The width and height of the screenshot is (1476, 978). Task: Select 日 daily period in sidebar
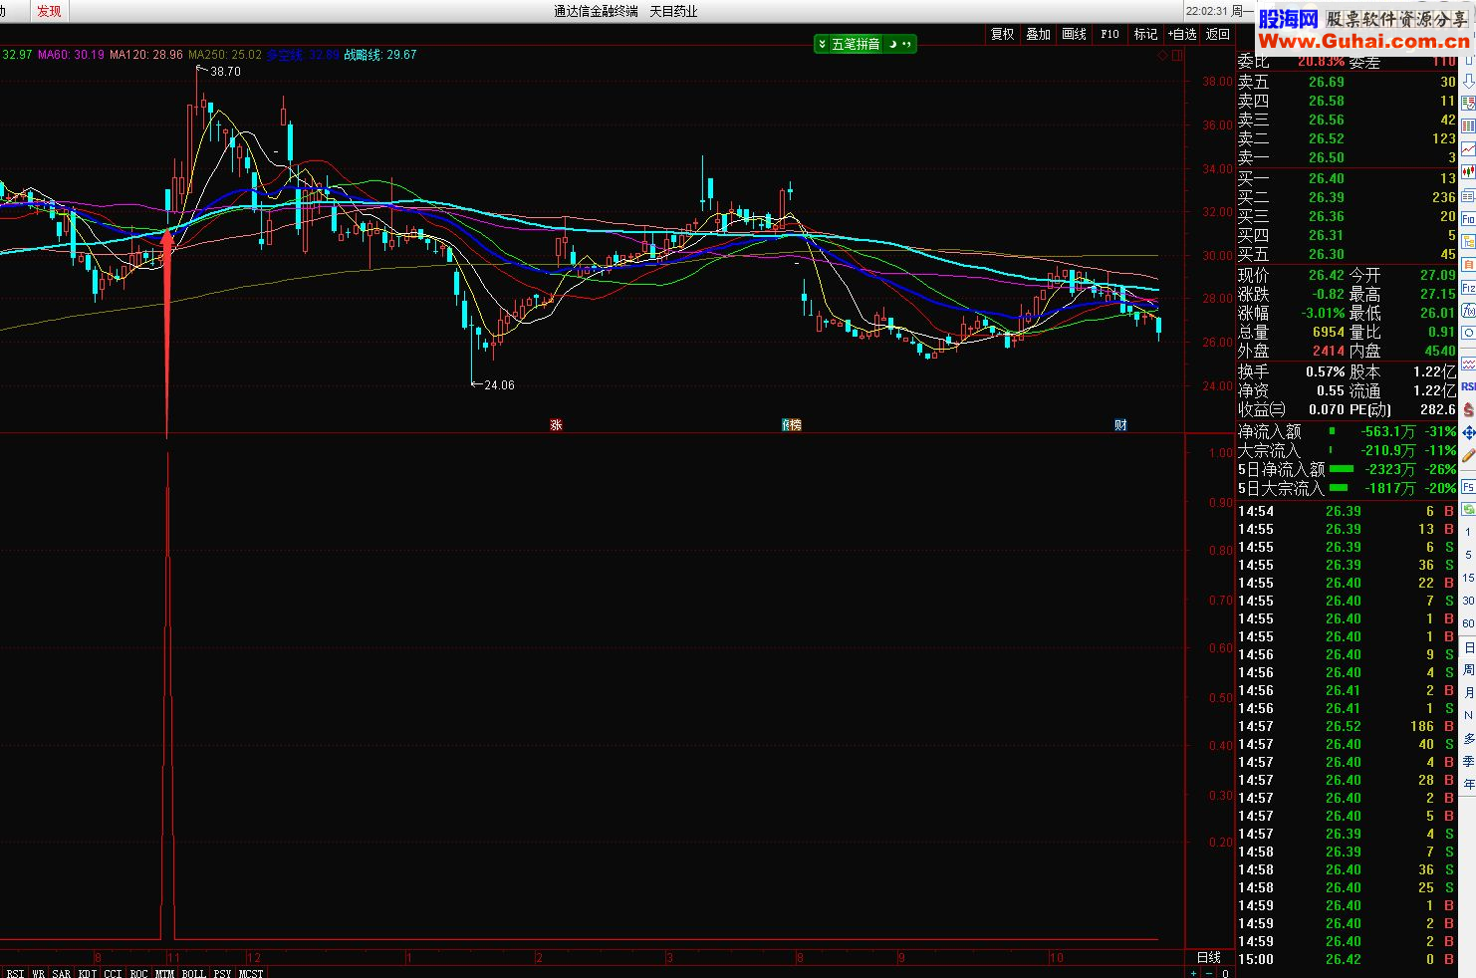pyautogui.click(x=1468, y=647)
